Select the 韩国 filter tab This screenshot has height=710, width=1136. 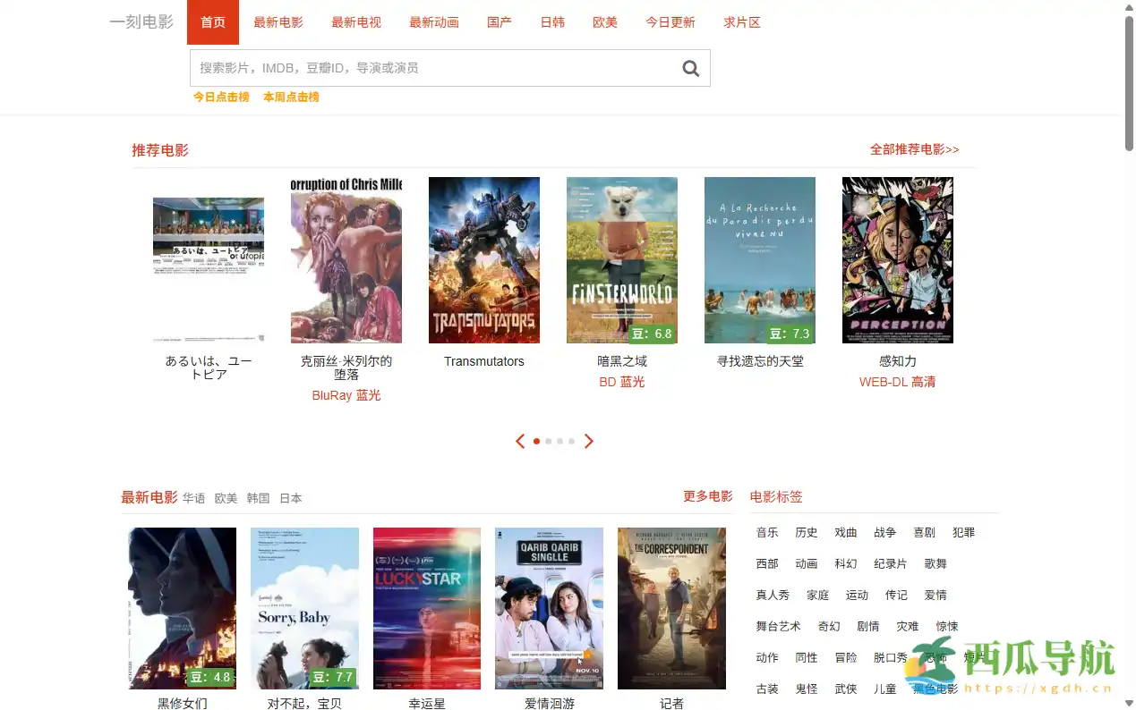click(258, 498)
